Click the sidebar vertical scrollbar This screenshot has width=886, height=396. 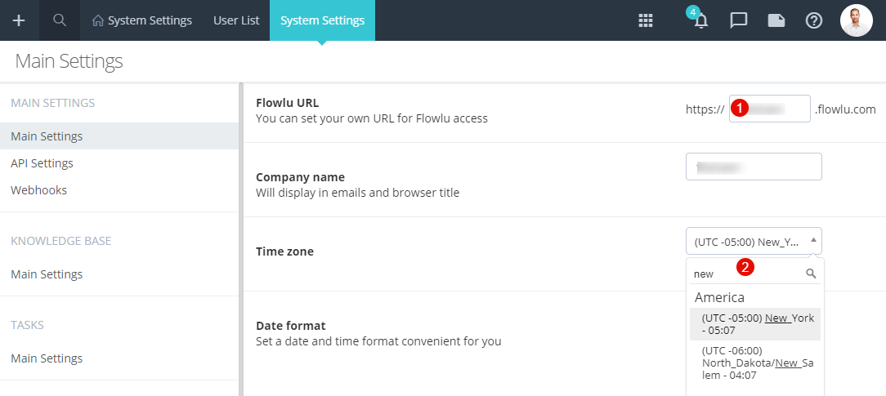click(241, 239)
